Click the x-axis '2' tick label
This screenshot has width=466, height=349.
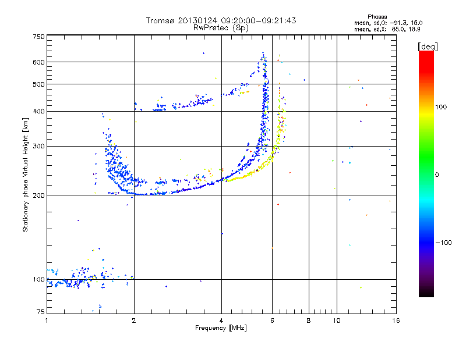134,320
